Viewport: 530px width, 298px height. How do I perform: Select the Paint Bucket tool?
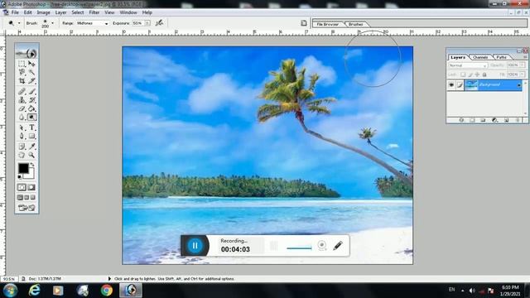click(31, 108)
